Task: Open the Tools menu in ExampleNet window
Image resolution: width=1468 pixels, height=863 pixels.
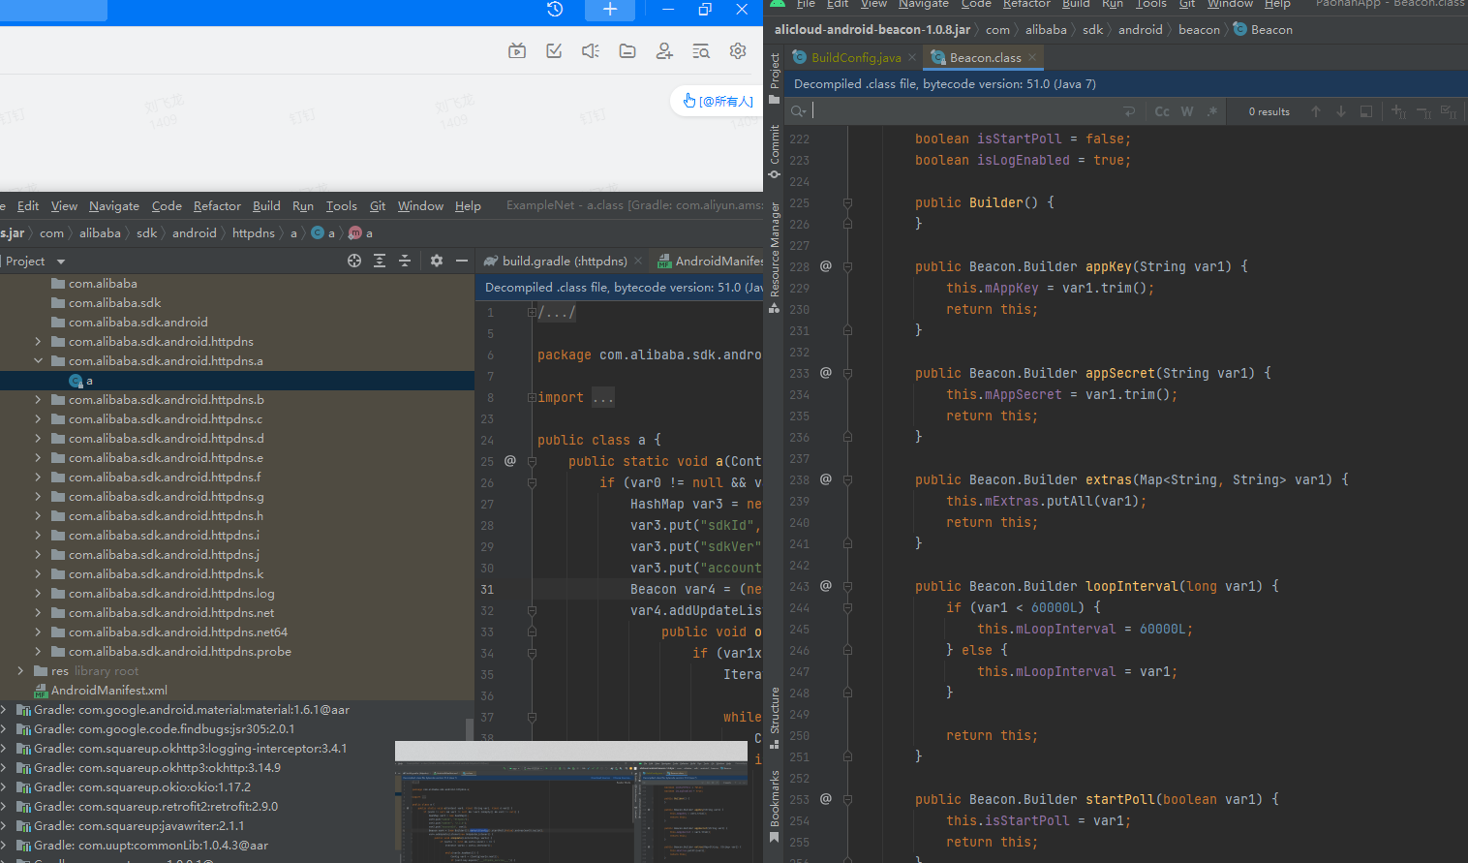Action: pyautogui.click(x=341, y=205)
